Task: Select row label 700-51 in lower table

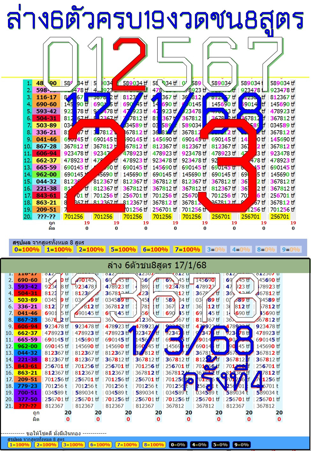Action: coord(27,393)
